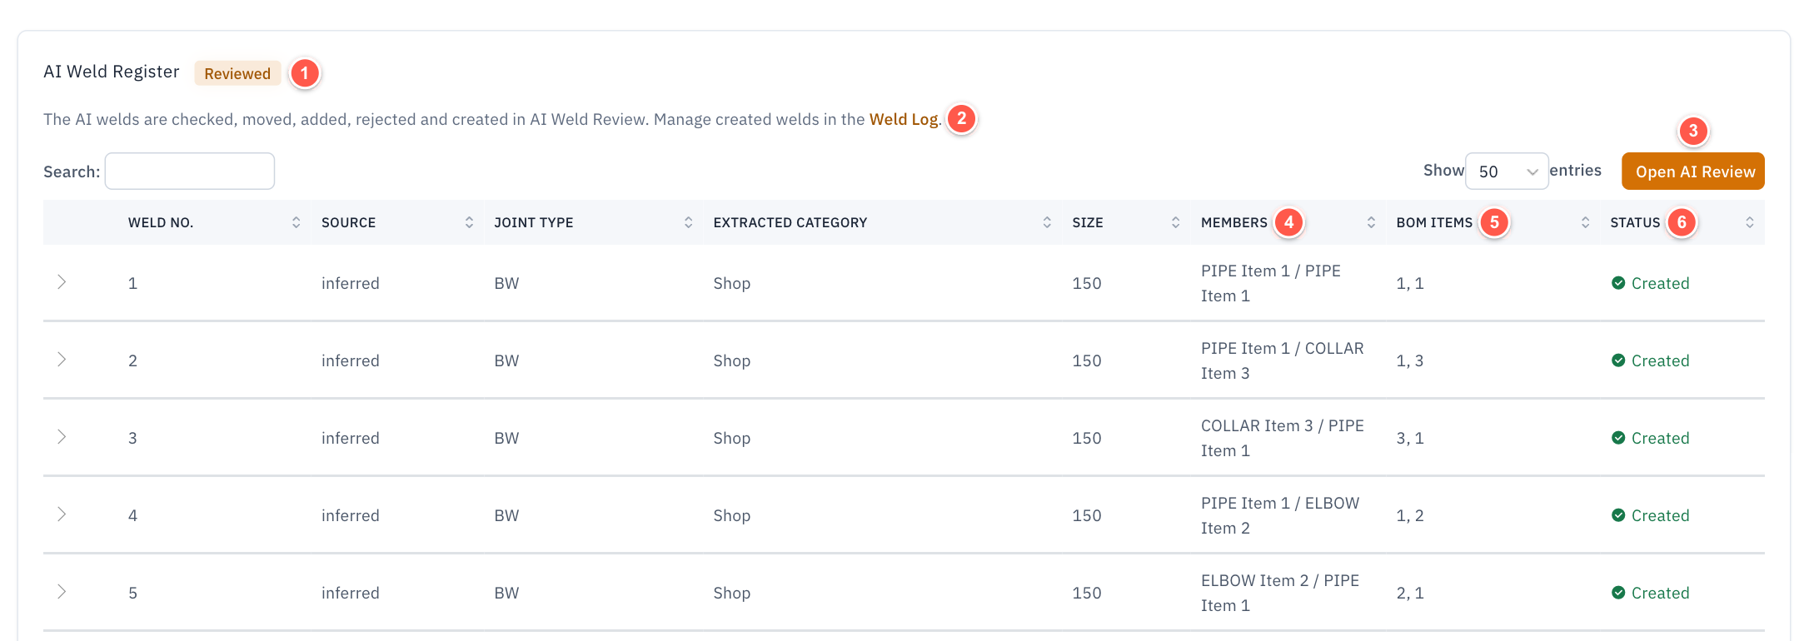Click Created status checkmark for weld 5
This screenshot has width=1809, height=641.
coord(1618,593)
